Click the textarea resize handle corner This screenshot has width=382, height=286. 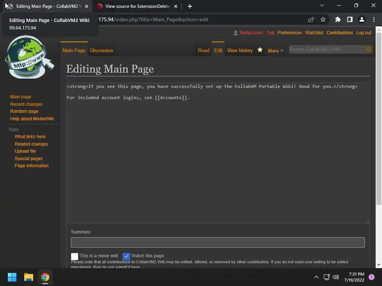[x=367, y=222]
